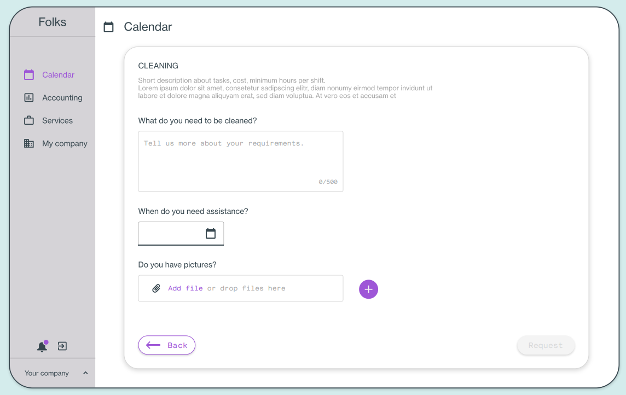Click the My company building icon
The image size is (626, 395).
[29, 143]
